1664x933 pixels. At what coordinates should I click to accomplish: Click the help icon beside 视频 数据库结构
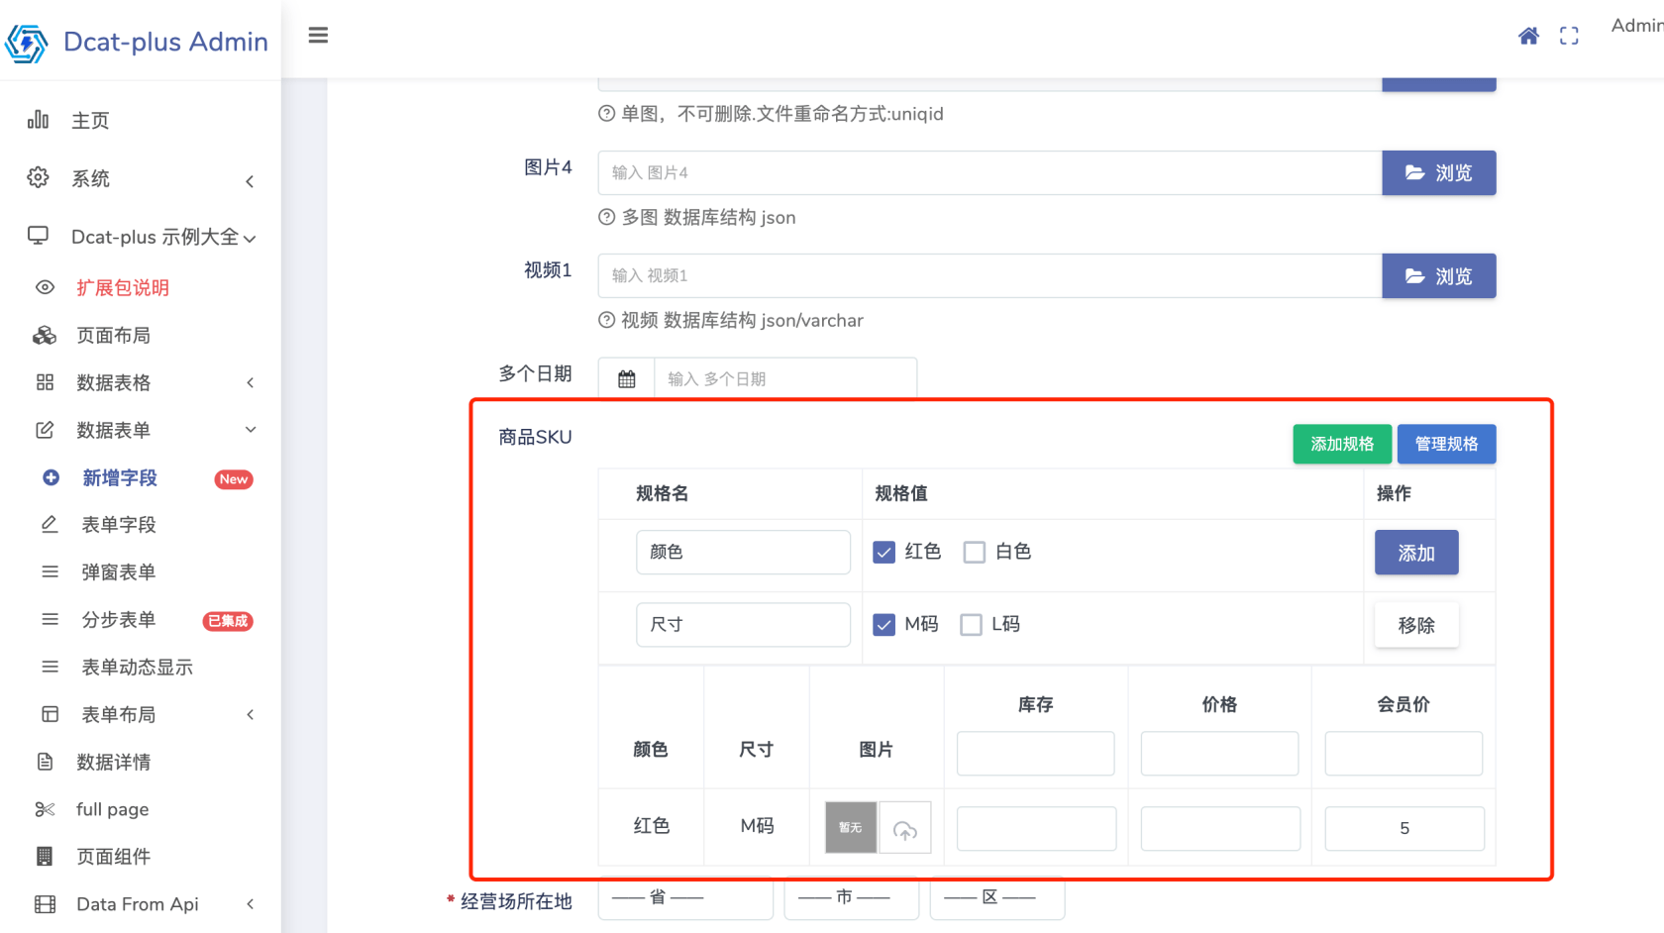click(607, 320)
